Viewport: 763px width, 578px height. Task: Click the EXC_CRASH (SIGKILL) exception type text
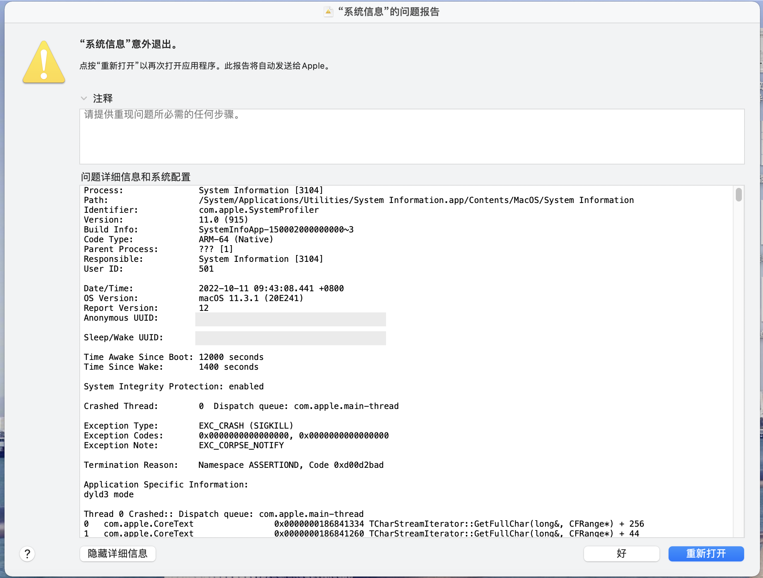pos(246,426)
